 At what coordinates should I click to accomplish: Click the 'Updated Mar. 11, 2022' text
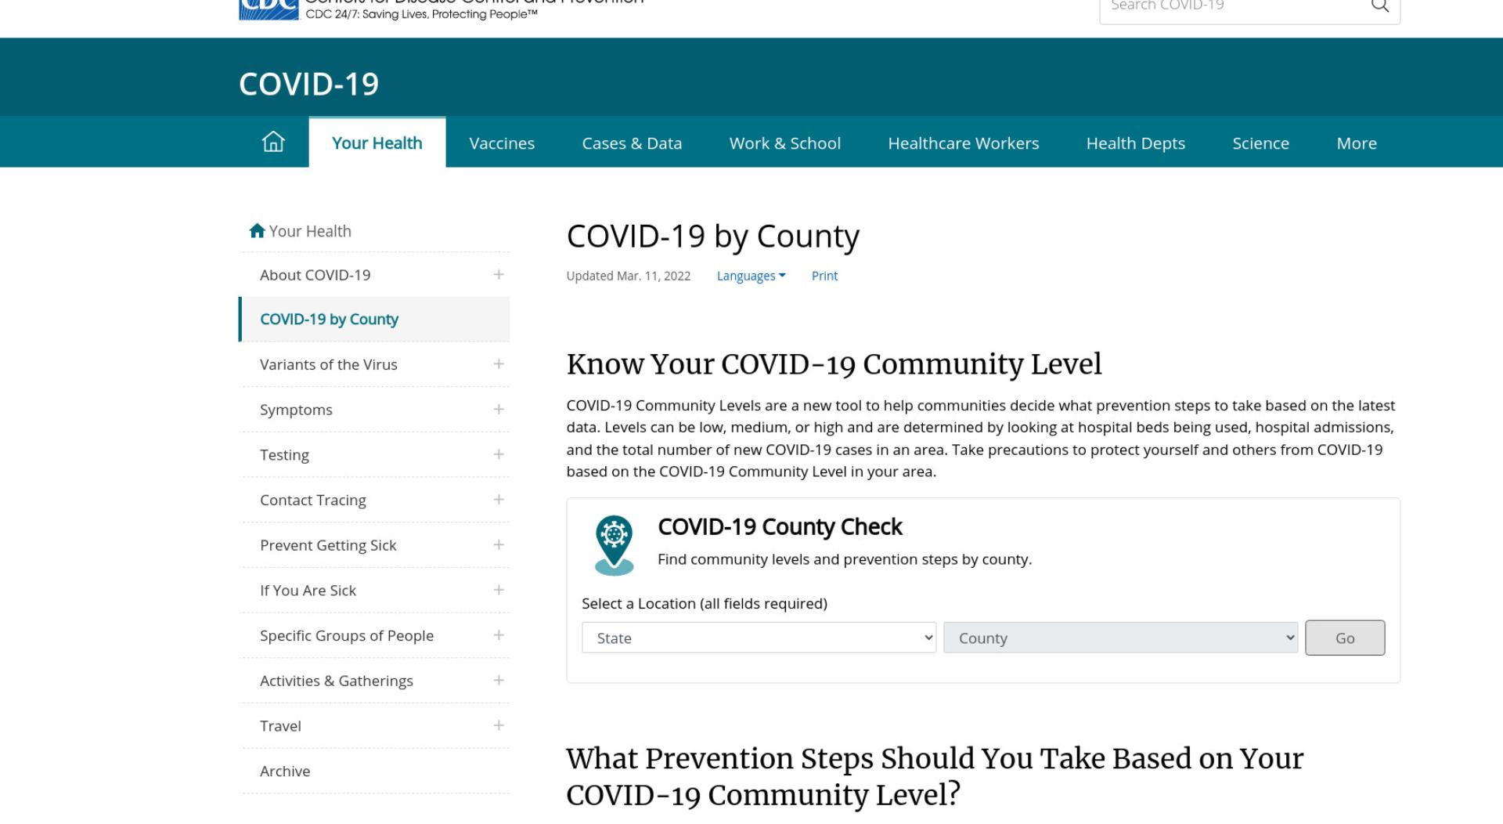[629, 276]
